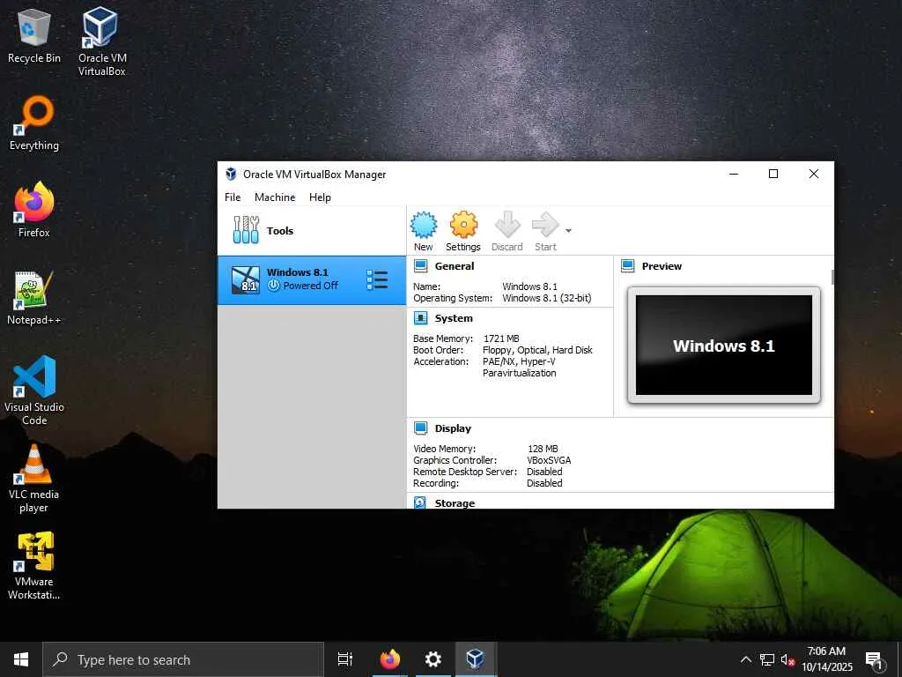
Task: Open the Machine menu
Action: pyautogui.click(x=275, y=197)
